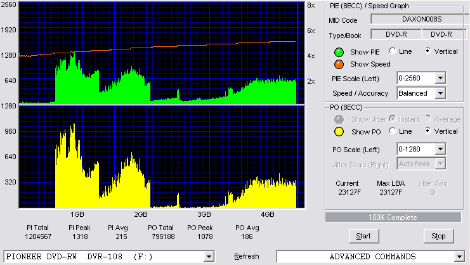Click the DAXON008S MID Code field
Screen dimensions: 470x265
pyautogui.click(x=421, y=19)
